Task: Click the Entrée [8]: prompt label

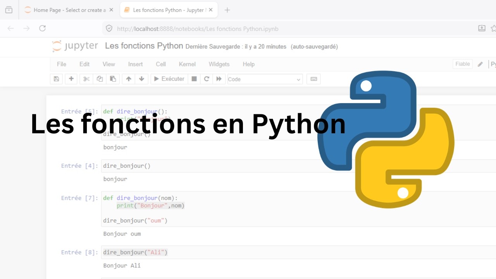Action: click(x=80, y=252)
